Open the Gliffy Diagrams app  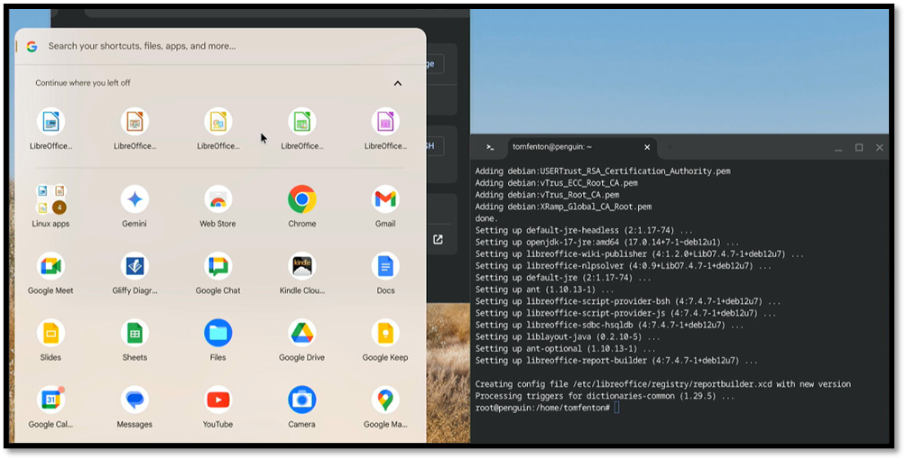(134, 266)
